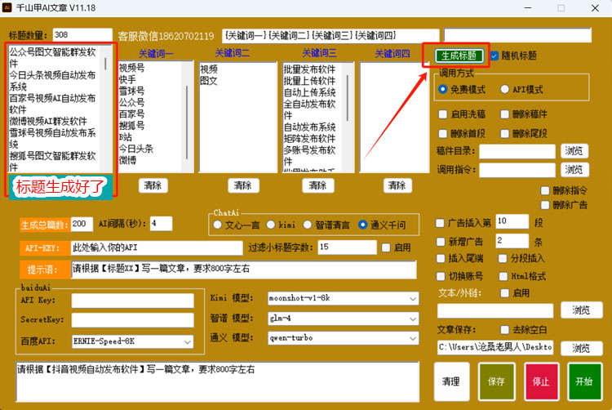Click the API-KEY input field
This screenshot has width=612, height=410.
click(157, 247)
